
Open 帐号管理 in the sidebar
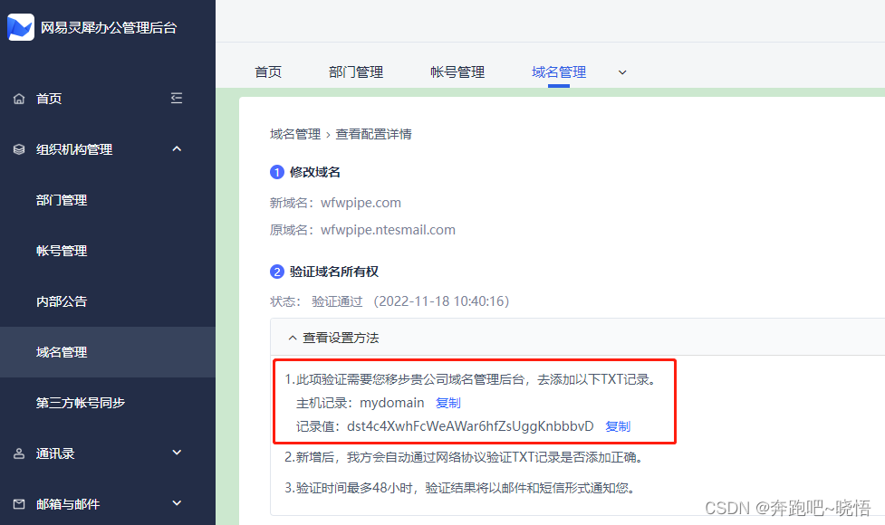point(62,251)
